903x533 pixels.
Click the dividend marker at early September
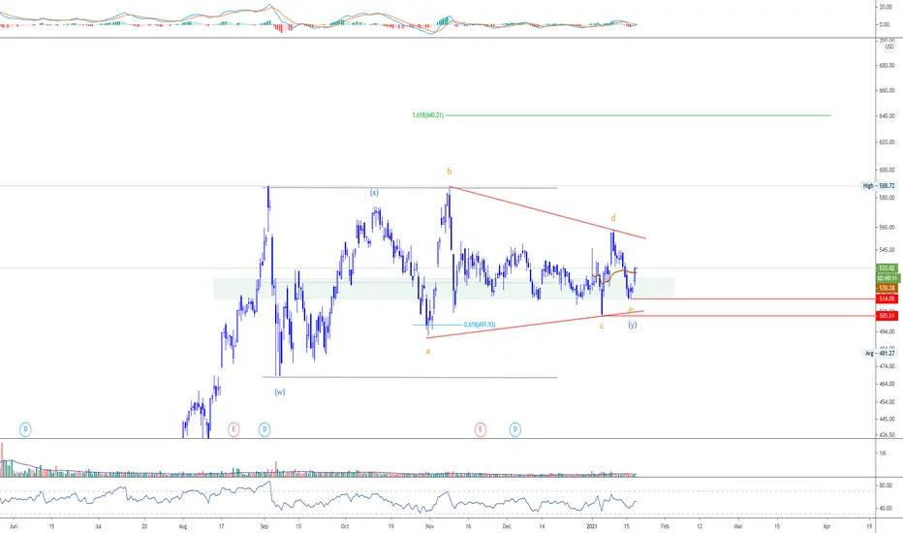(x=265, y=429)
